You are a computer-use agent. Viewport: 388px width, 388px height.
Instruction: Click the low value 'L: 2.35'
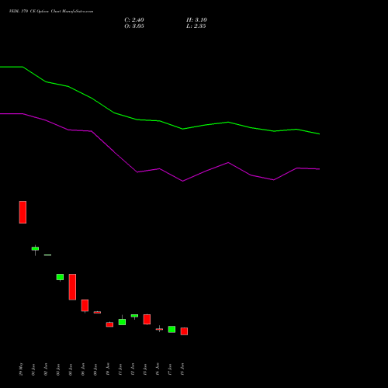[x=196, y=26]
